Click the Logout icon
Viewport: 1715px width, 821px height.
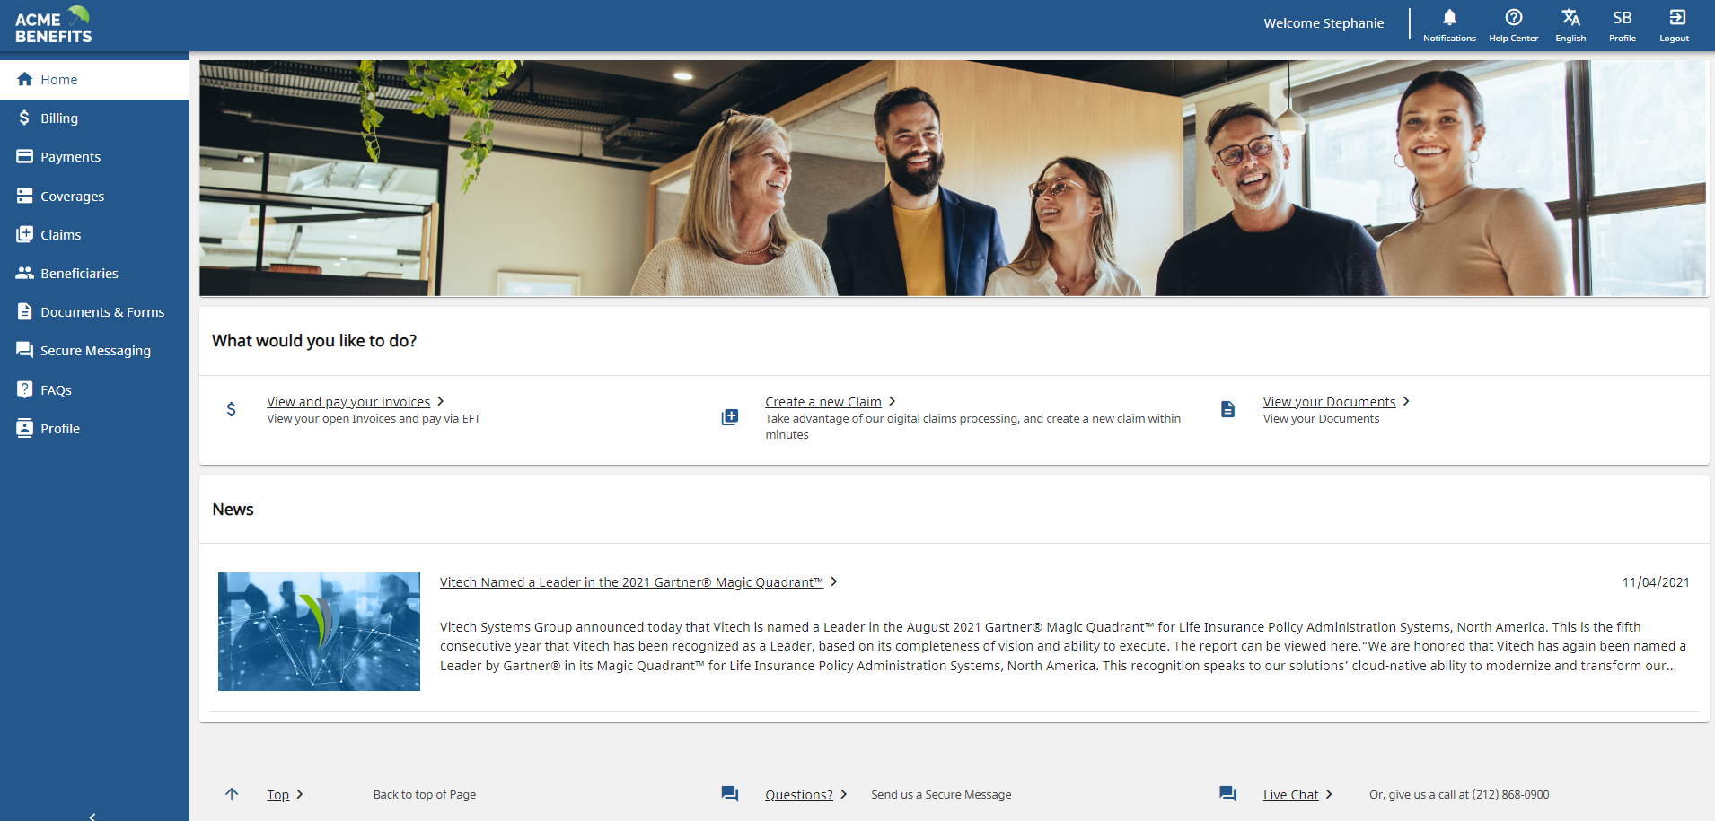pyautogui.click(x=1675, y=18)
